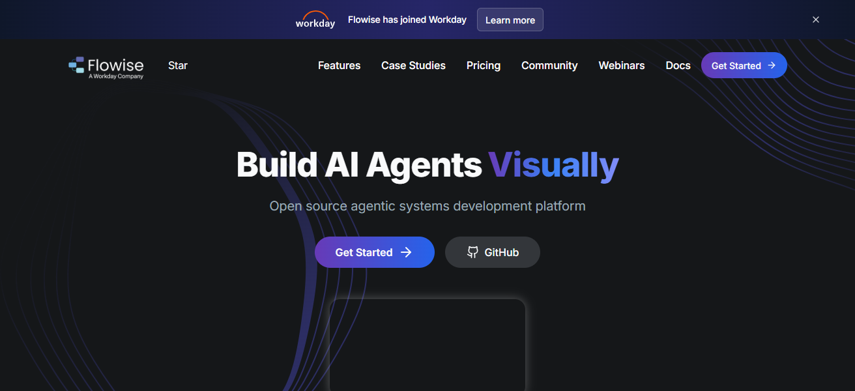Click the Star link beside the logo

coord(178,65)
